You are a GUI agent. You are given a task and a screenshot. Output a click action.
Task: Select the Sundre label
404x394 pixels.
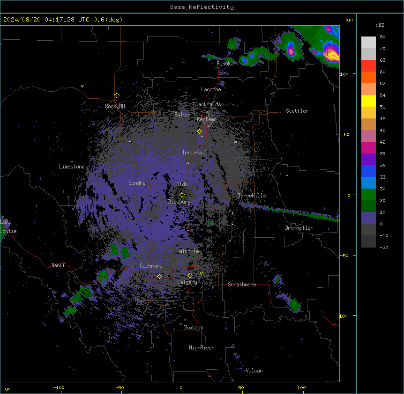tap(137, 183)
